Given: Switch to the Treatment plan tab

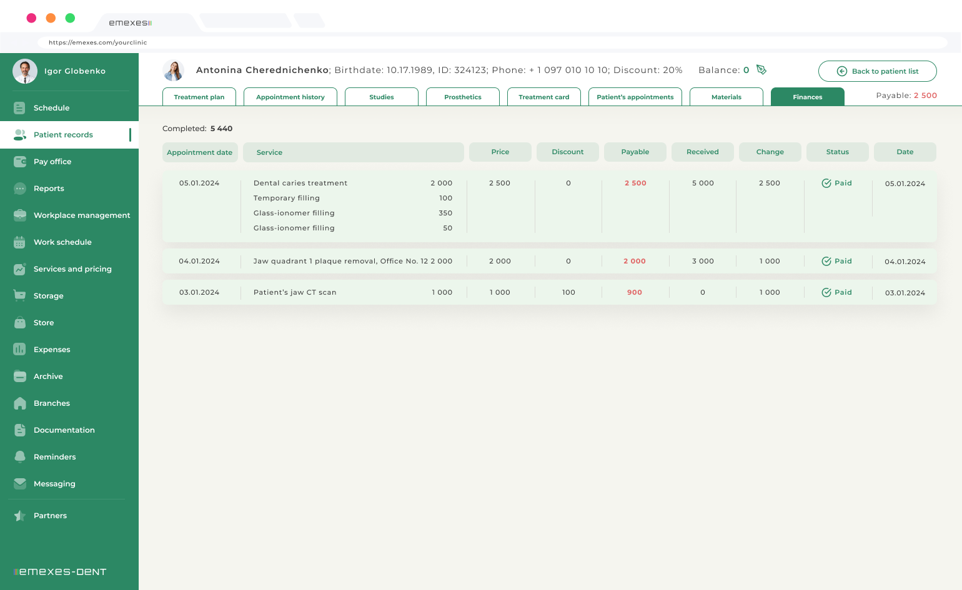Looking at the screenshot, I should tap(199, 97).
